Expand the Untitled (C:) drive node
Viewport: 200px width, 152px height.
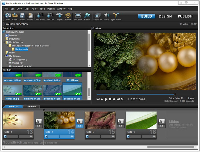[7, 63]
